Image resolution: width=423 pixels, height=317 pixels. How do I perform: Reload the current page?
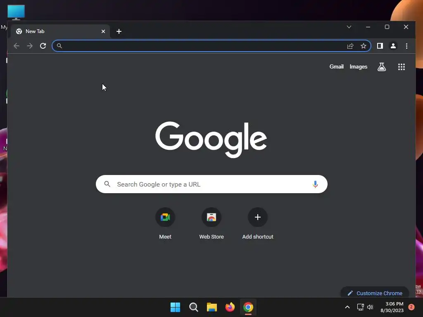click(43, 46)
